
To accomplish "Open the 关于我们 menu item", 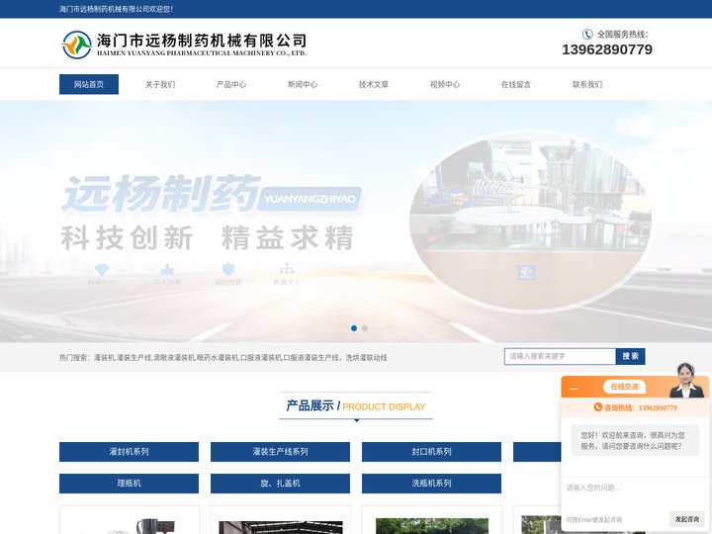I will point(160,84).
